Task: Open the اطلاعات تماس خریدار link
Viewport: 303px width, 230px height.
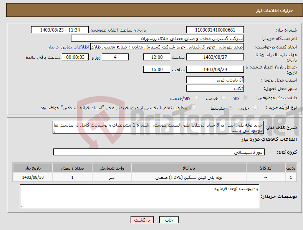Action: point(68,47)
